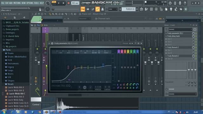Screen dimensions: 203x114
Task: Click next preset arrow in EQ window
Action: (132, 43)
